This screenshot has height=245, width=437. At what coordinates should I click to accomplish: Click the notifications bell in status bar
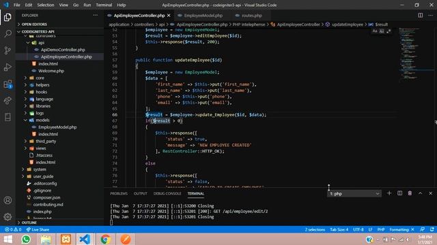pos(432,230)
